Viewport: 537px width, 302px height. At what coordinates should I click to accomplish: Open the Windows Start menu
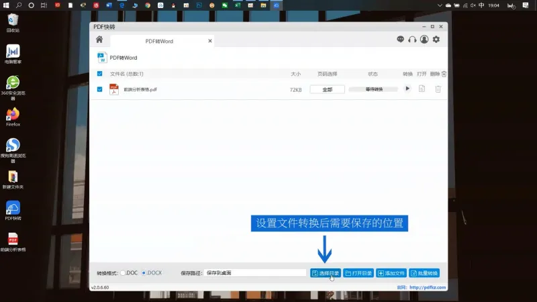click(x=6, y=5)
